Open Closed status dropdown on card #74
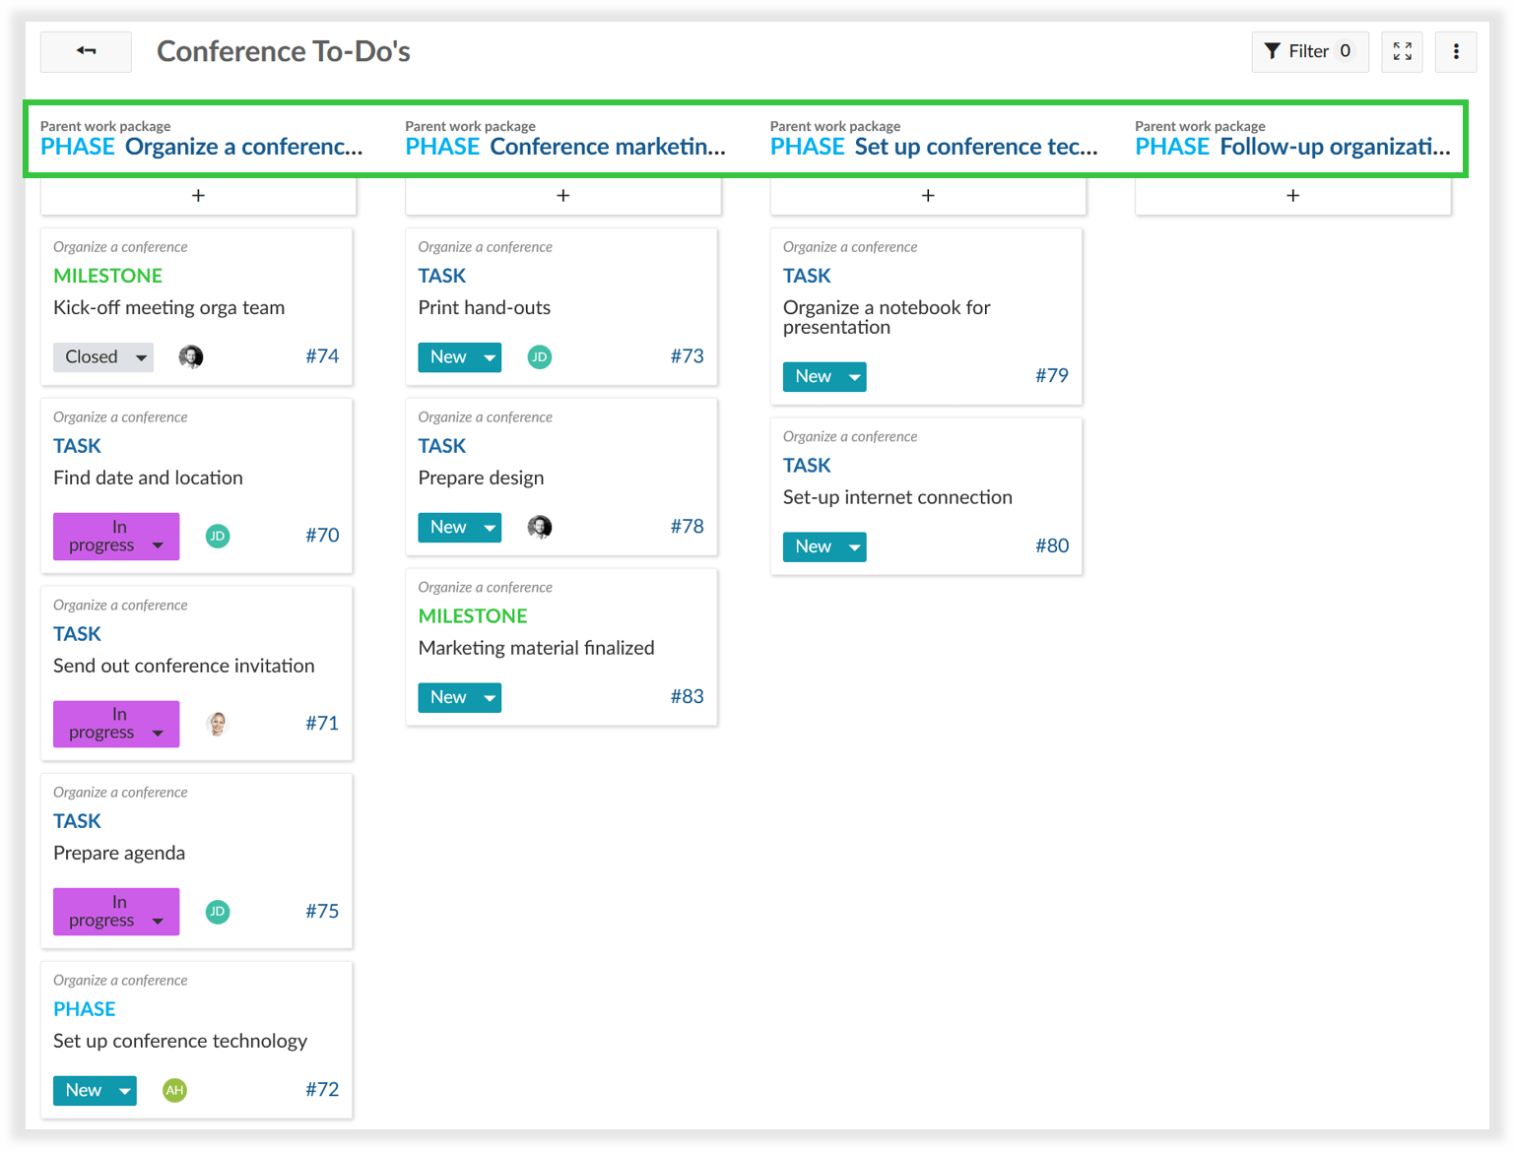Screen dimensions: 1515x1151 pyautogui.click(x=103, y=356)
